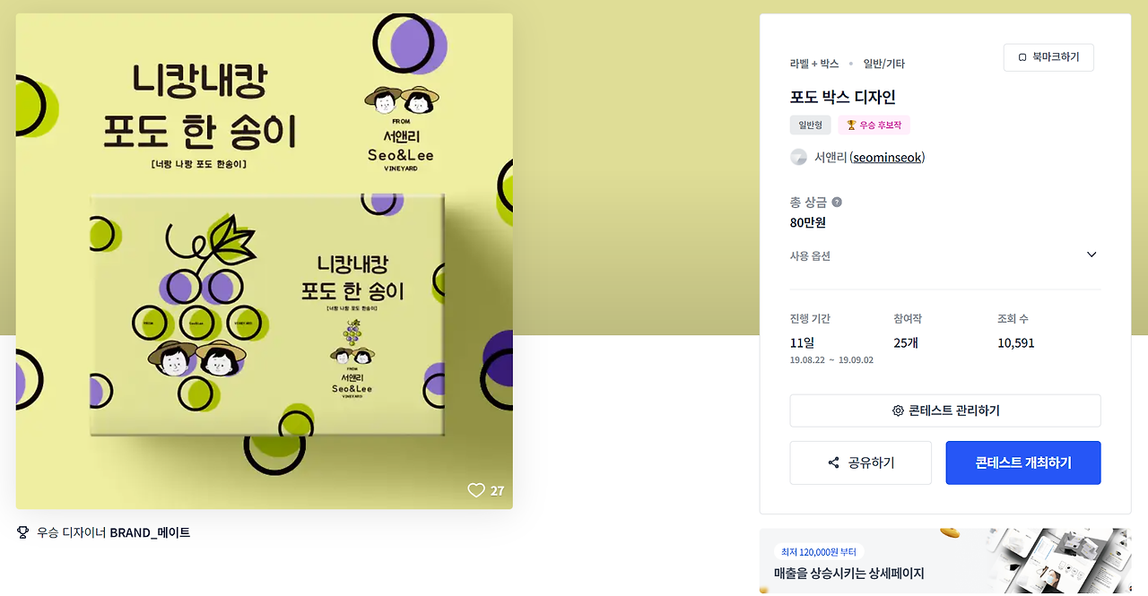Click the heart like icon on design image
The width and height of the screenshot is (1148, 596).
[x=476, y=490]
